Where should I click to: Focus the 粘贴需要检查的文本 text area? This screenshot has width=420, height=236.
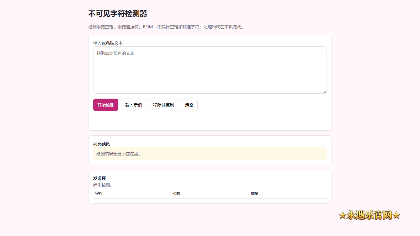tap(210, 70)
